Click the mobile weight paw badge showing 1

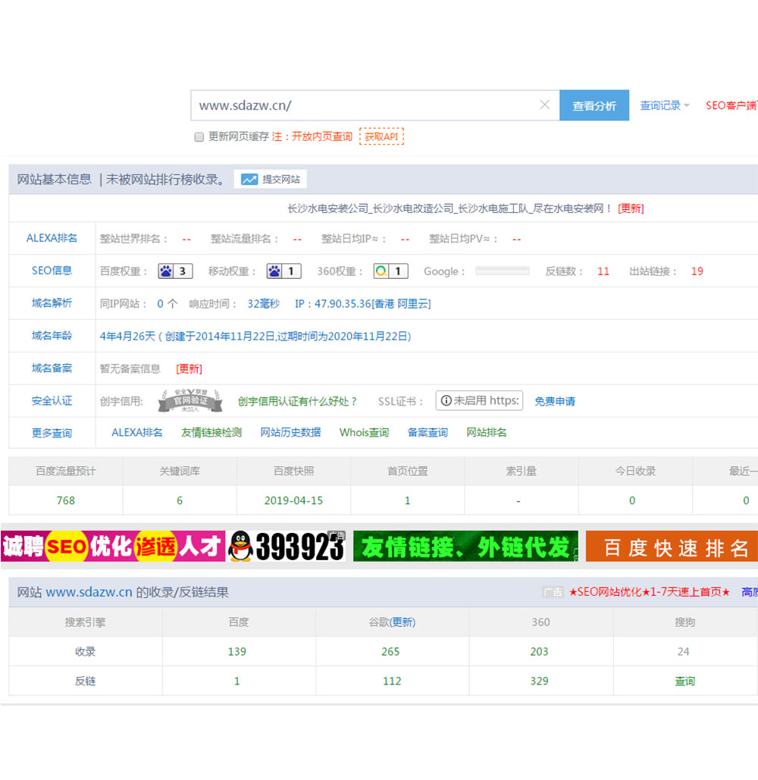pos(283,271)
